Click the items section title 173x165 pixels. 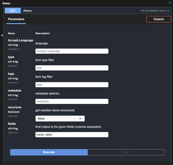pos(6,3)
